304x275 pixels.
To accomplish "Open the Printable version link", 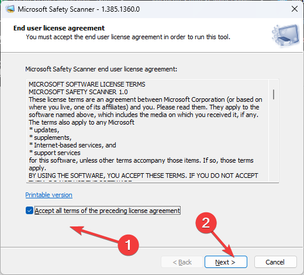I will (49, 195).
